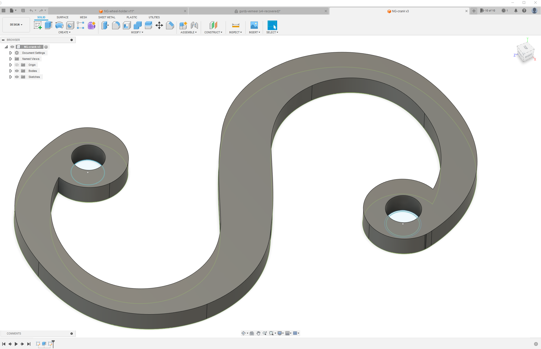Image resolution: width=541 pixels, height=349 pixels.
Task: Toggle visibility of the Sketches folder
Action: coord(17,77)
